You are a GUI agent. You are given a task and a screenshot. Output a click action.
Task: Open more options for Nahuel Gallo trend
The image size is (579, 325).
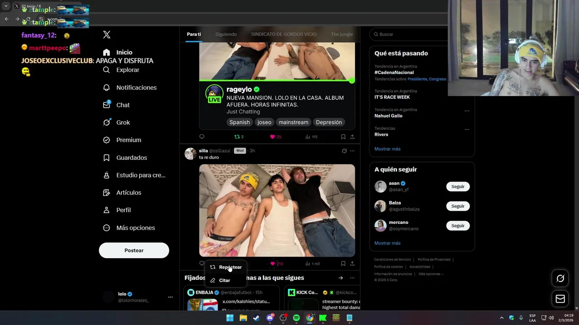click(467, 111)
